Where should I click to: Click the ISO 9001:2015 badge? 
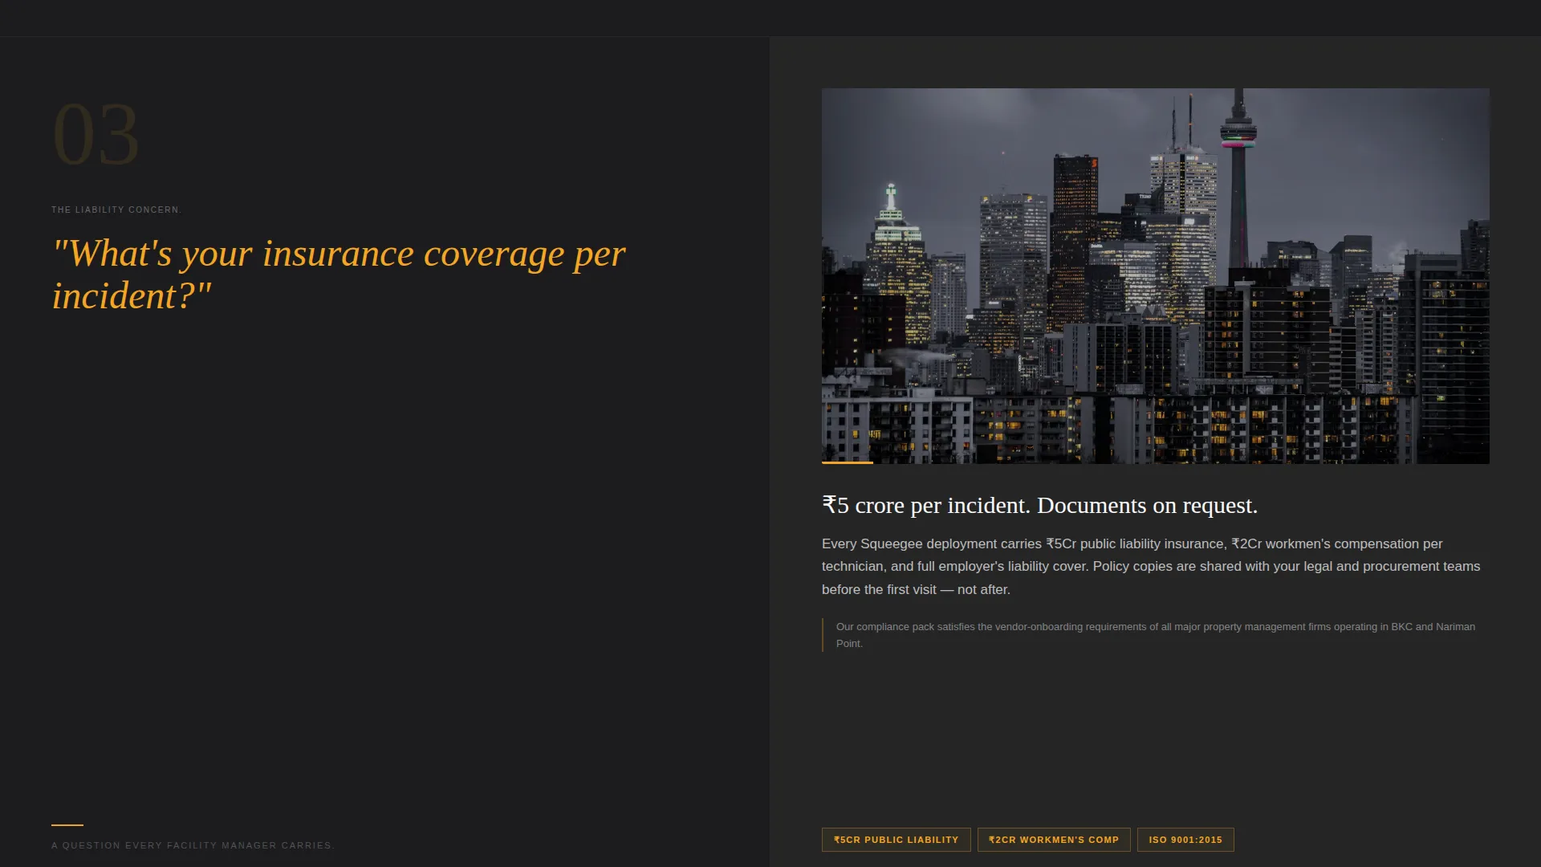tap(1185, 840)
